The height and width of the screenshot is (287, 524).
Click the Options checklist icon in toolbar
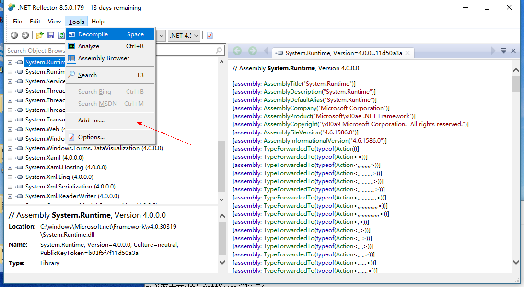(x=210, y=35)
